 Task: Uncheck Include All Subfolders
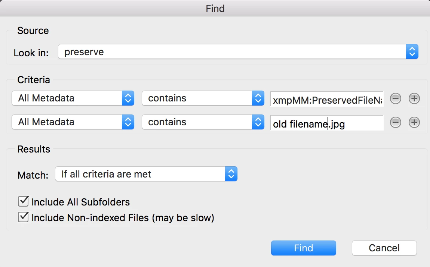click(24, 202)
